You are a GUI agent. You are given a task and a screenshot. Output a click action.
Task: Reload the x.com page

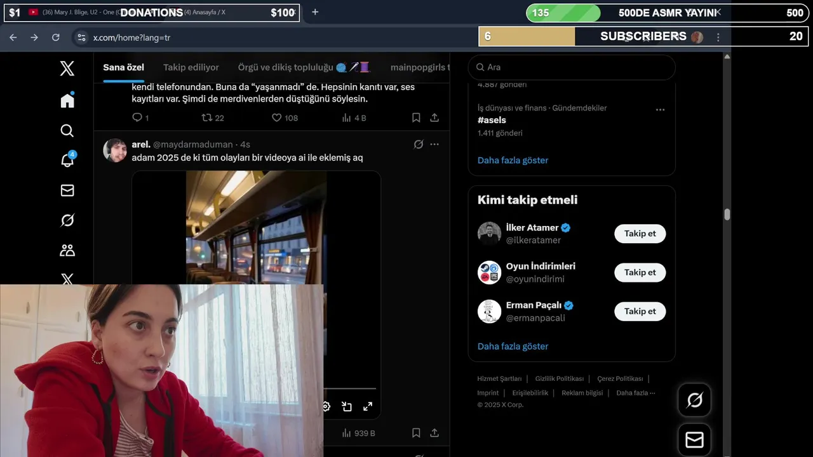tap(56, 37)
